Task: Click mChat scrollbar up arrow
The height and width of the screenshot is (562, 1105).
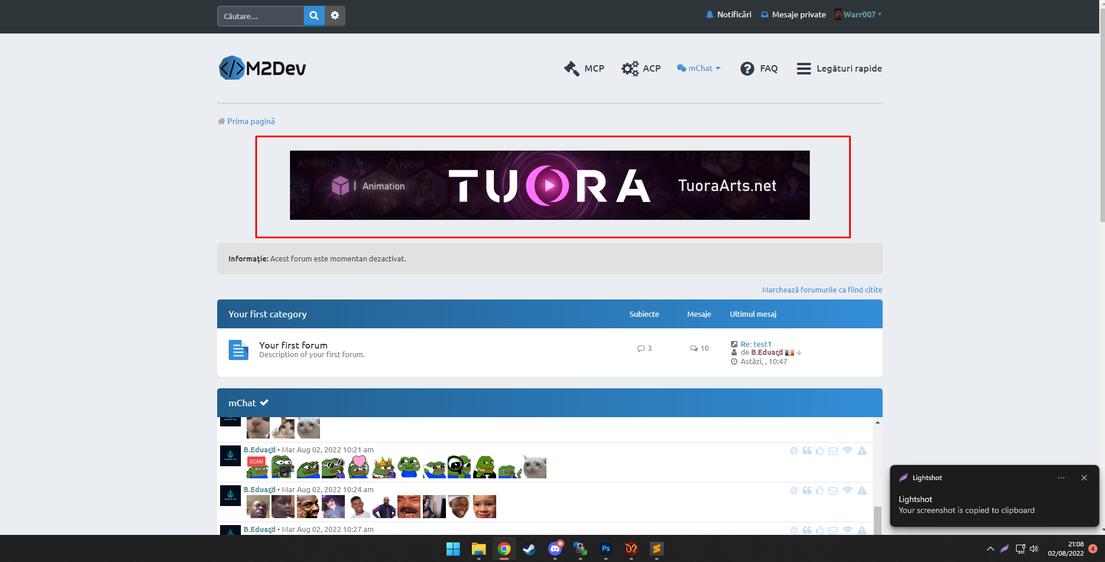Action: click(877, 422)
